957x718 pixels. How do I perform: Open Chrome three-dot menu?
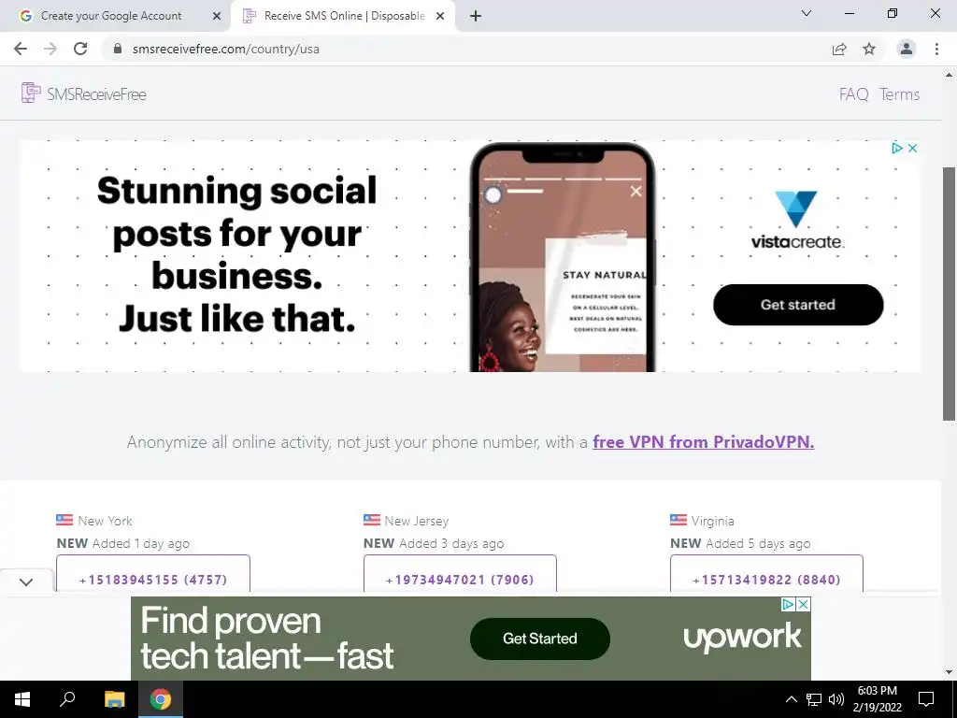pyautogui.click(x=936, y=49)
